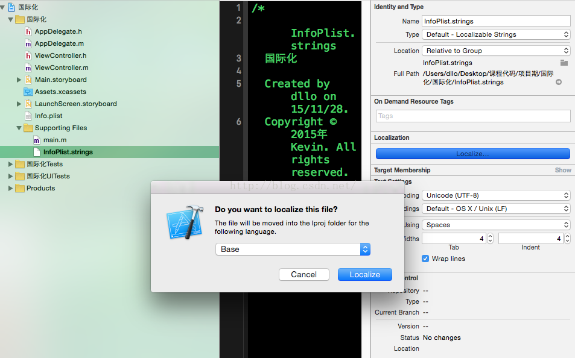Click the choose-location folder icon beside InfoPlist.strings

[564, 63]
